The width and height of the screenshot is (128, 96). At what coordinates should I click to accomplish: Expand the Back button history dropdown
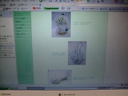coord(47,1)
